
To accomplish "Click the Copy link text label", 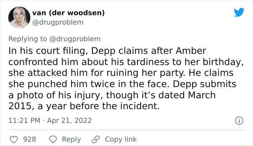I will click(x=121, y=139).
